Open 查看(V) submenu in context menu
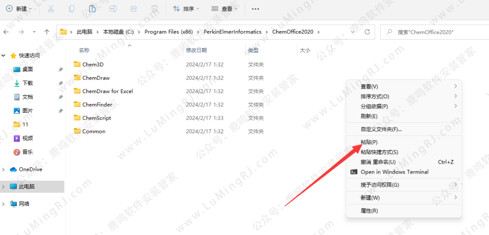This screenshot has height=235, width=489. pos(404,86)
